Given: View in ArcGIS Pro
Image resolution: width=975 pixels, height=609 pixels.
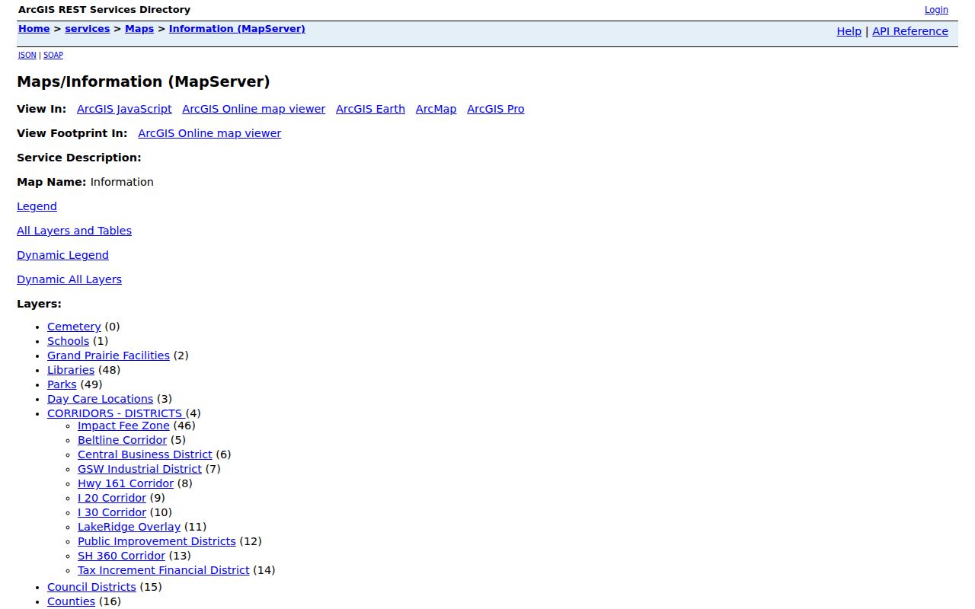Looking at the screenshot, I should point(496,109).
